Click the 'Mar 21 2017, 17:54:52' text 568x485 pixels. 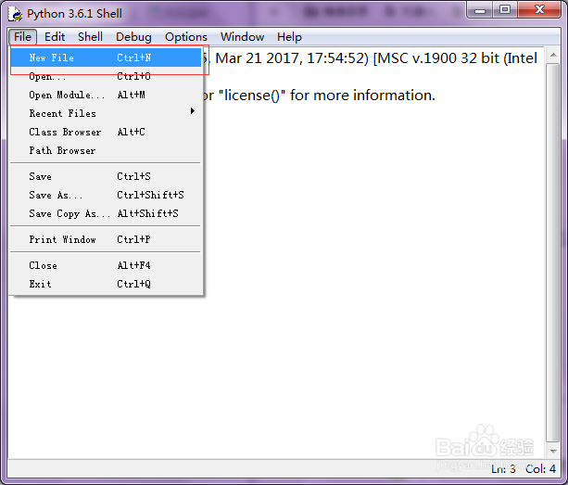(292, 58)
